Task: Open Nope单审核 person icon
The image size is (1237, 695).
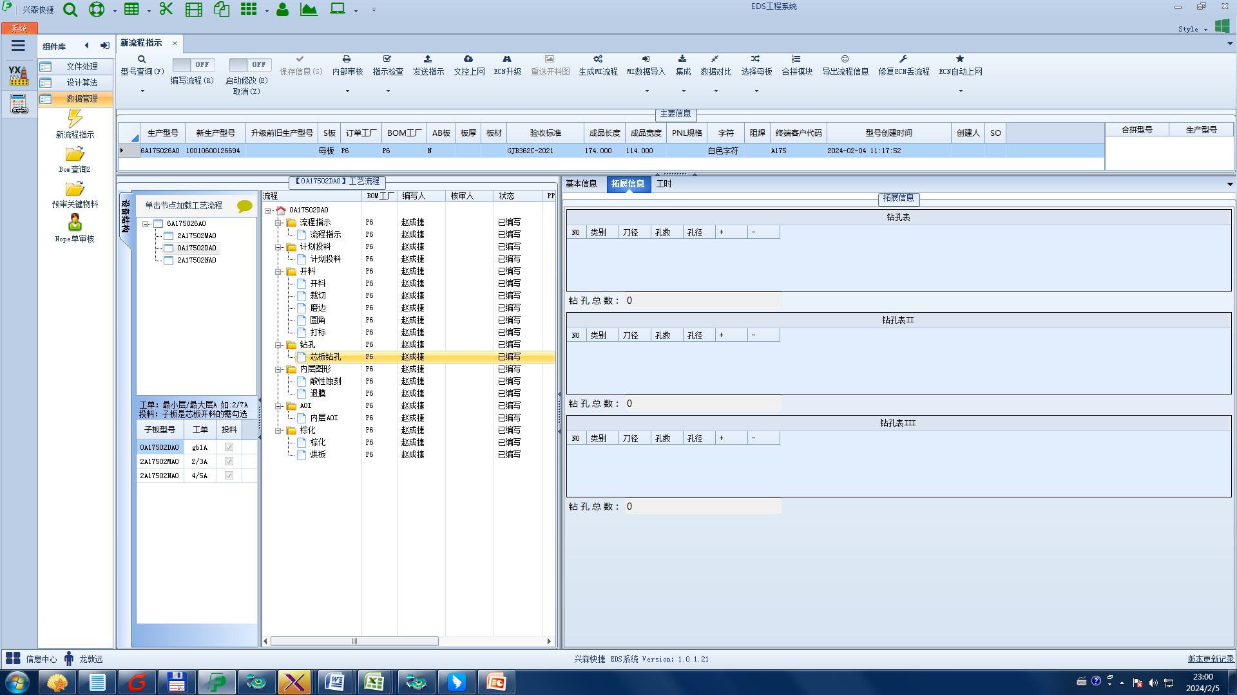Action: (x=75, y=223)
